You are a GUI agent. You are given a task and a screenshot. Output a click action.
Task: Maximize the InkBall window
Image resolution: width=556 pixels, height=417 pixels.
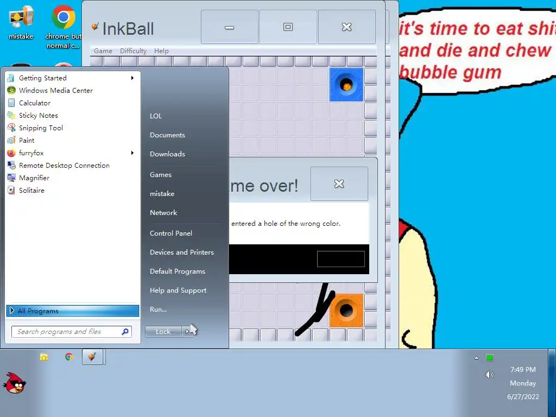[288, 27]
